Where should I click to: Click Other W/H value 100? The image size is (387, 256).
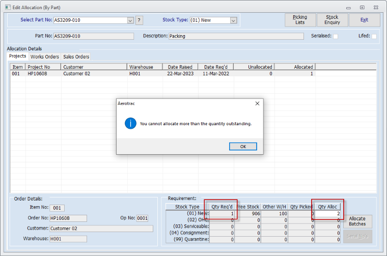[x=274, y=214]
